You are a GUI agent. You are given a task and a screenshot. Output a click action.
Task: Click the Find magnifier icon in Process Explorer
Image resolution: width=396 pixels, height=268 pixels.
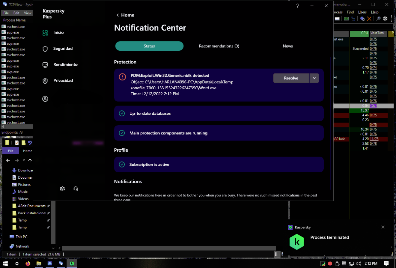379,19
